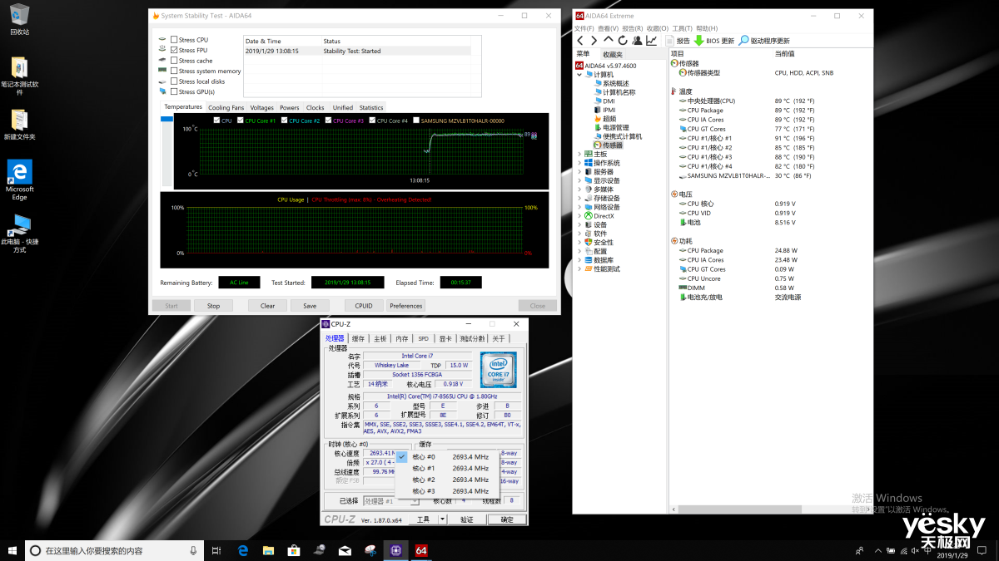Click the Save button in Stability Test
Screen dimensions: 999x561
click(x=310, y=306)
